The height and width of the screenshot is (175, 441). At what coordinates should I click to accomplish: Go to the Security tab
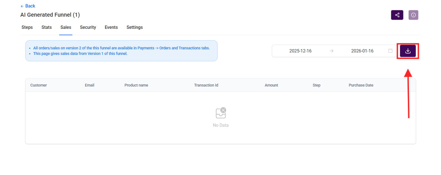(88, 27)
